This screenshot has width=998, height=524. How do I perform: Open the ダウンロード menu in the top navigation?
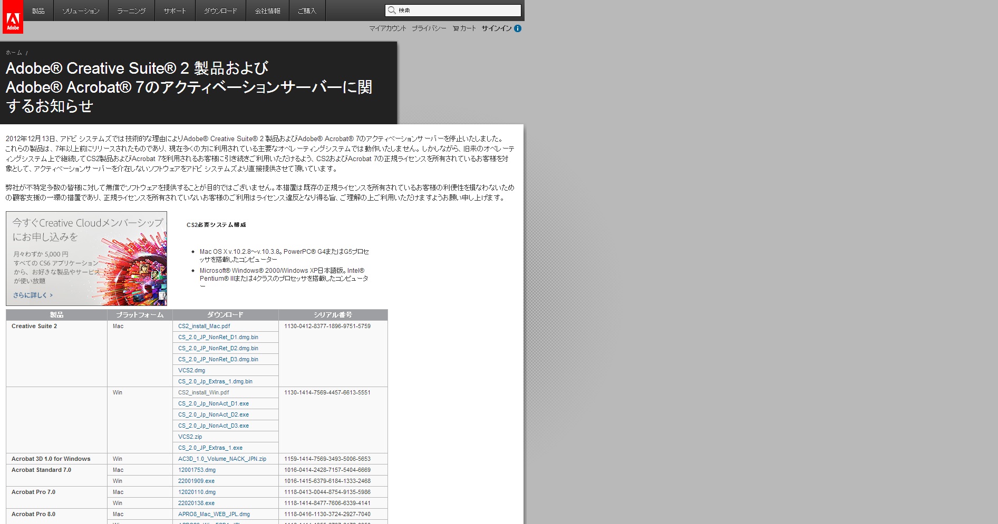[220, 11]
